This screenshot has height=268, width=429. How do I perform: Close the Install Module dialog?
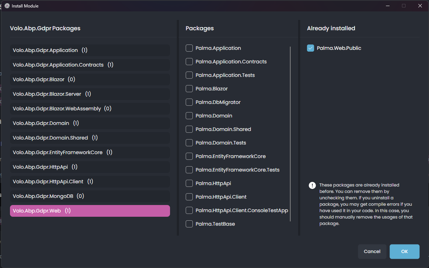pyautogui.click(x=420, y=6)
